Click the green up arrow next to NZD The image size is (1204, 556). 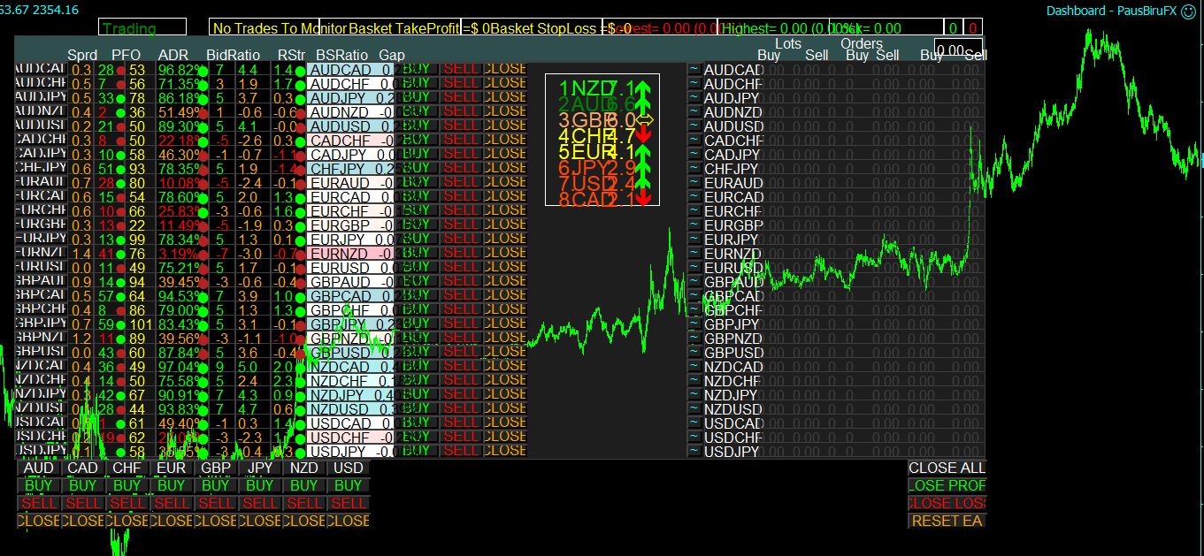(x=643, y=89)
